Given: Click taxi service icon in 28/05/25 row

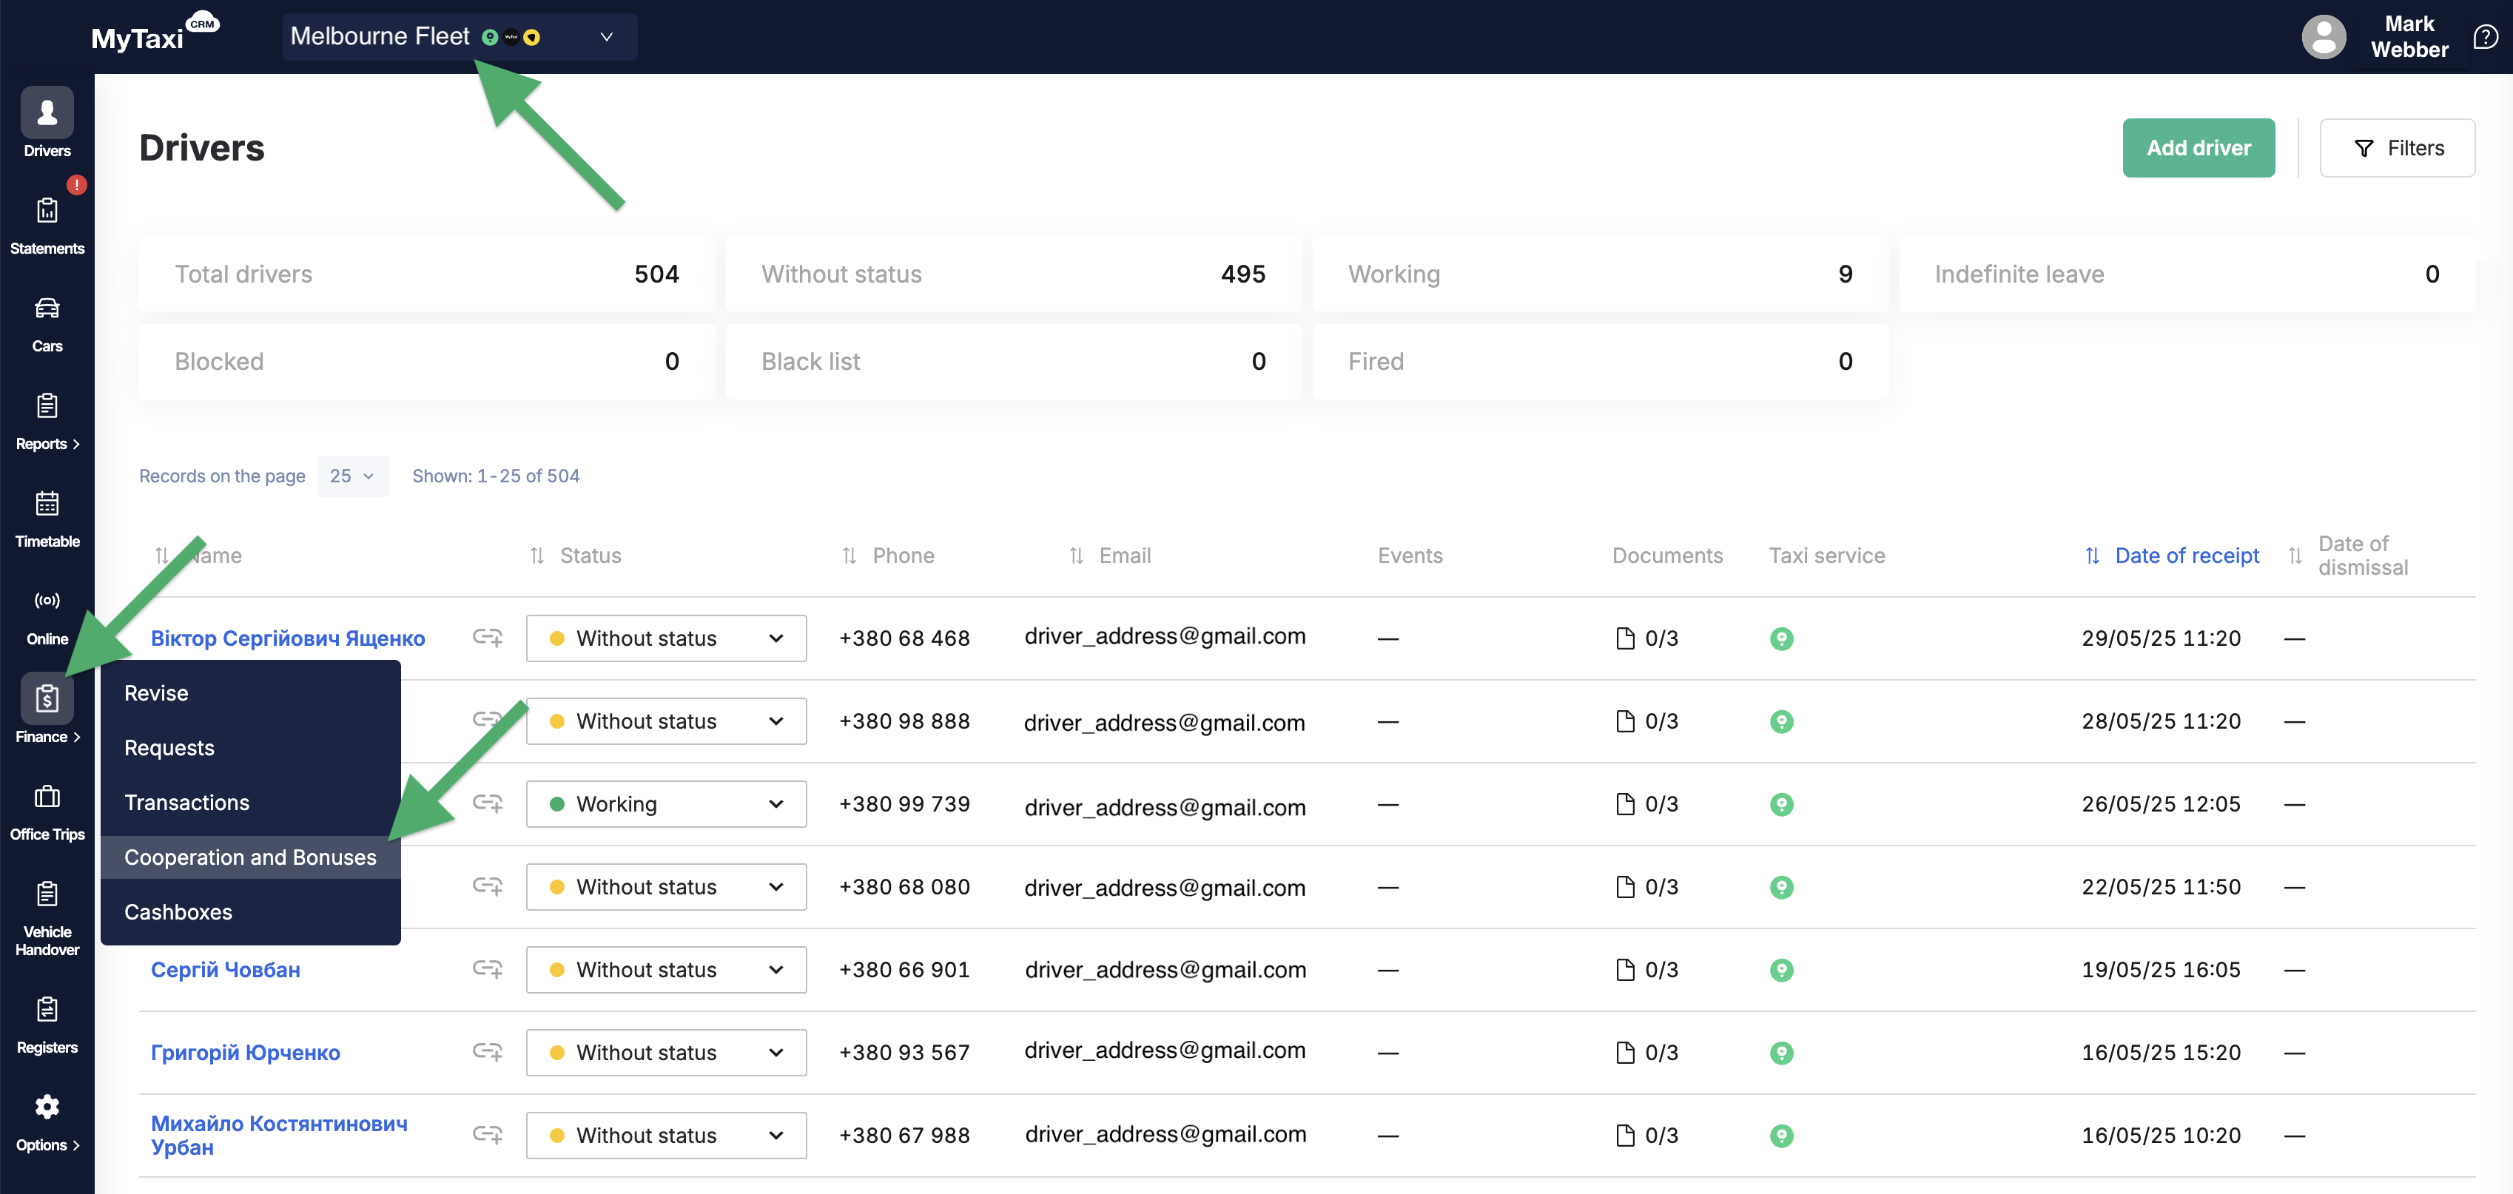Looking at the screenshot, I should pyautogui.click(x=1781, y=721).
